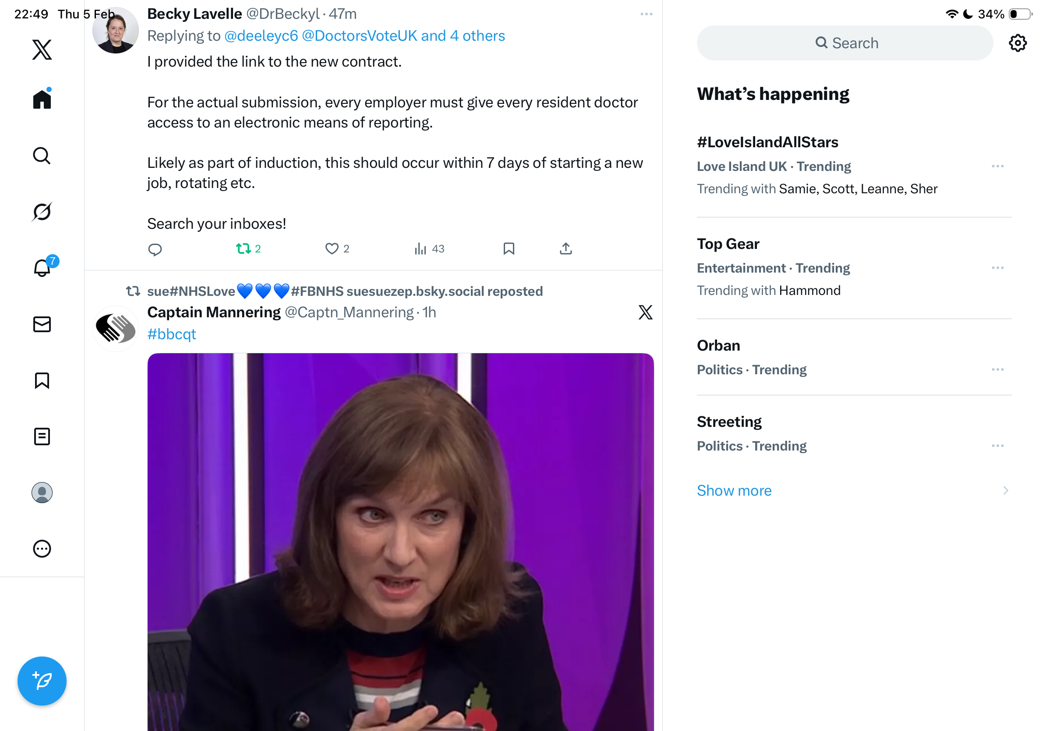This screenshot has width=1046, height=731.
Task: Expand Show more trends
Action: tap(735, 490)
